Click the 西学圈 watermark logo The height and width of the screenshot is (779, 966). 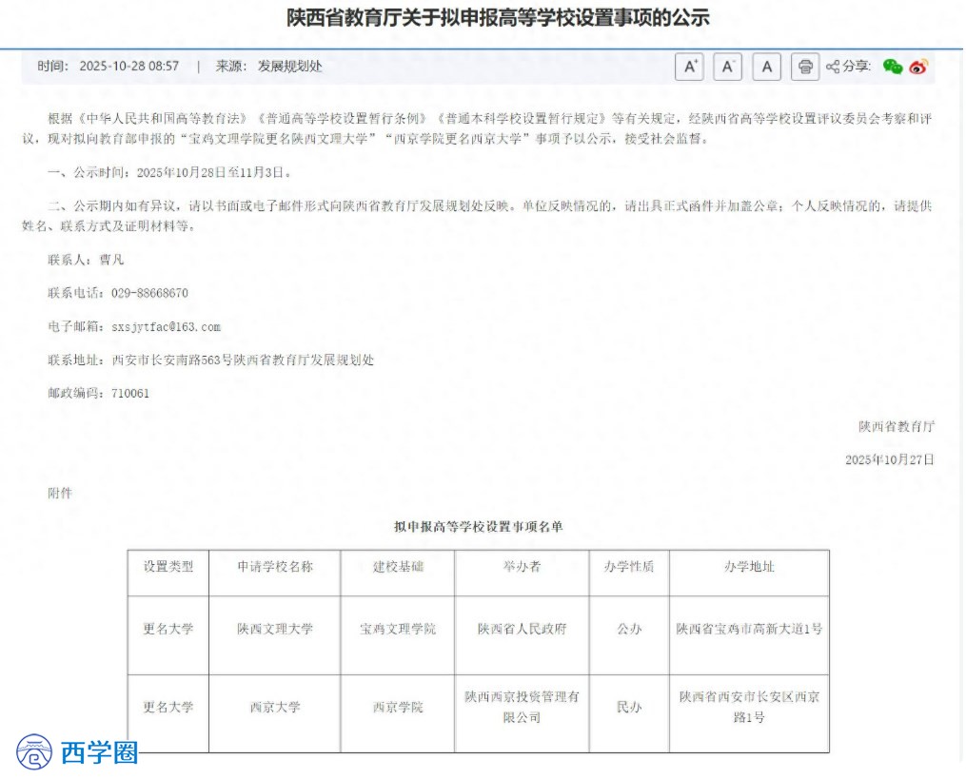coord(78,751)
